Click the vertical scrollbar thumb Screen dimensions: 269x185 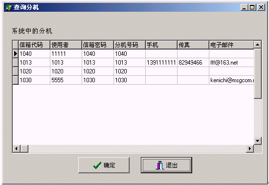pyautogui.click(x=257, y=73)
